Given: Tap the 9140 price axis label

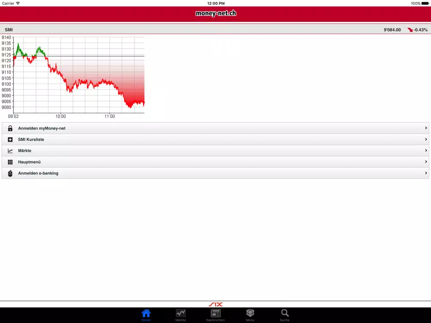Looking at the screenshot, I should click(x=6, y=37).
